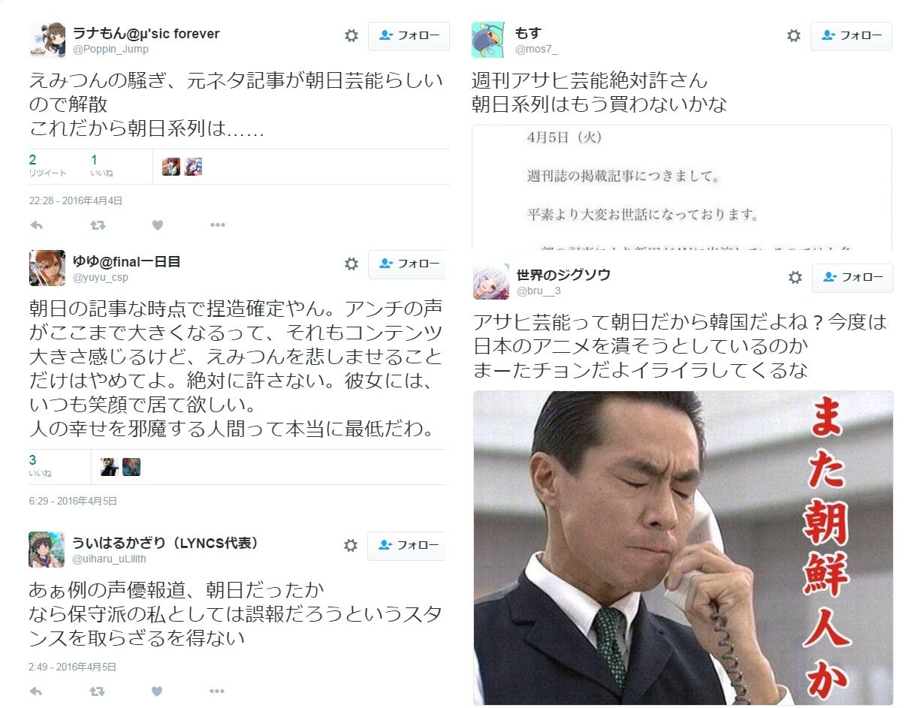Open 世界のジグソウ profile avatar

click(x=491, y=282)
